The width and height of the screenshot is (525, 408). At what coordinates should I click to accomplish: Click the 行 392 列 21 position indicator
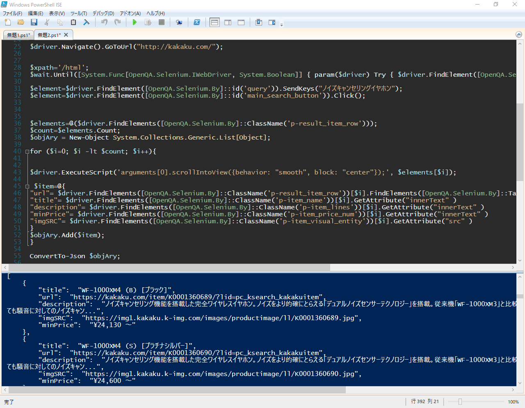(425, 401)
